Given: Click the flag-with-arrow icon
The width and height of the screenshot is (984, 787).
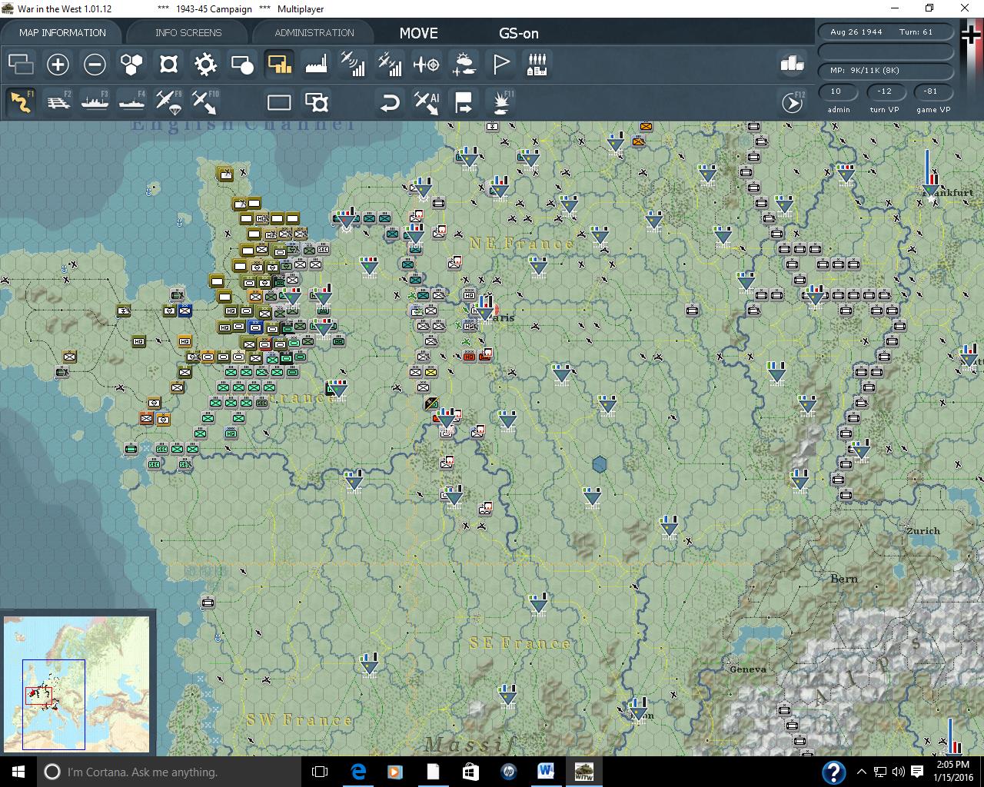Looking at the screenshot, I should 464,102.
